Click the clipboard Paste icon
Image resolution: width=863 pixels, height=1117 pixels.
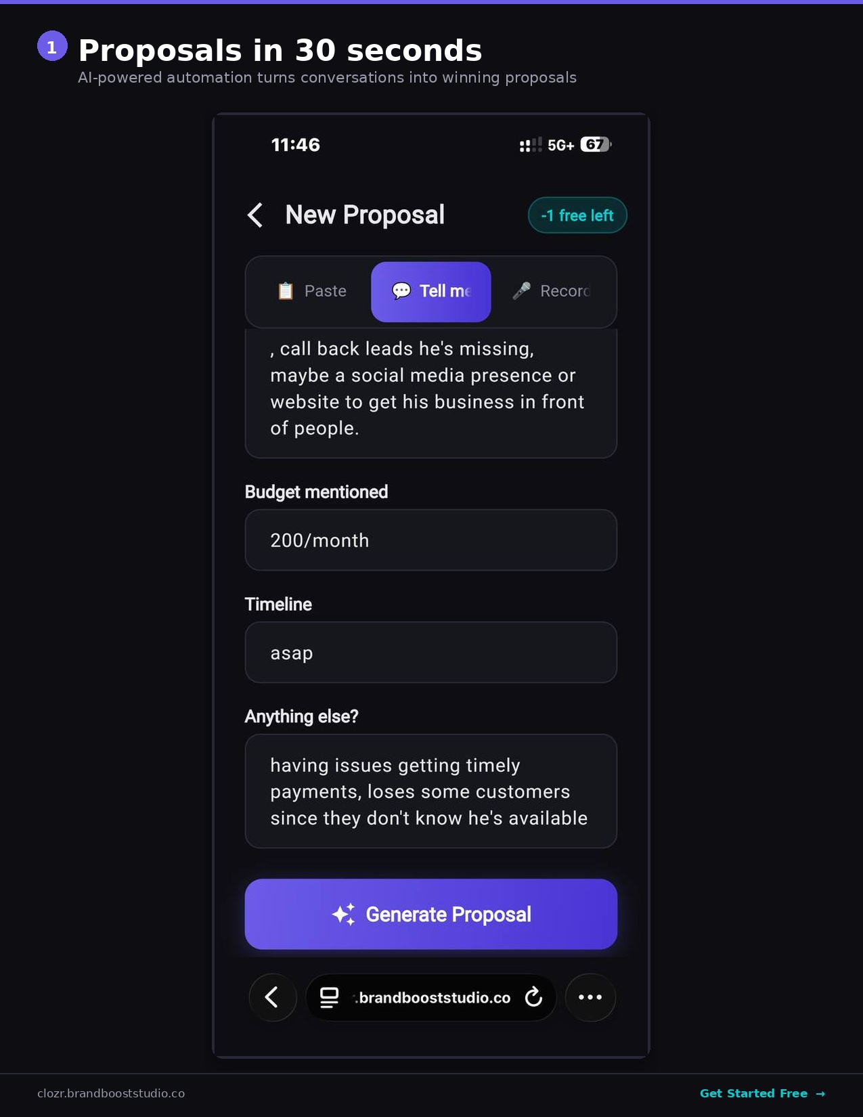click(286, 291)
